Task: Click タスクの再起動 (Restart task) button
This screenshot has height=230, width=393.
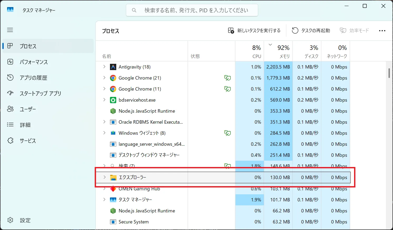Action: [311, 31]
